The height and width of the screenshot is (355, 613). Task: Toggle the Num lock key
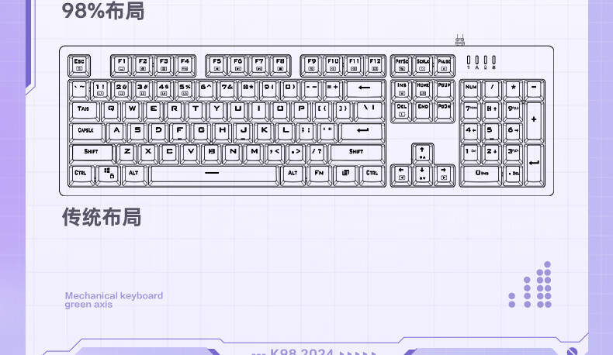(470, 88)
